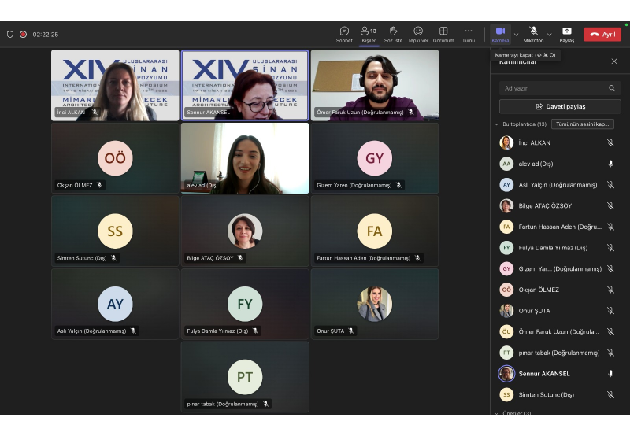The width and height of the screenshot is (630, 436).
Task: Click İnci ALKAN avatar in participant list
Action: point(506,143)
